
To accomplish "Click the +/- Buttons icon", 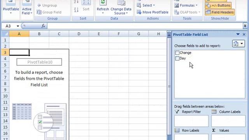I will 208,5.
